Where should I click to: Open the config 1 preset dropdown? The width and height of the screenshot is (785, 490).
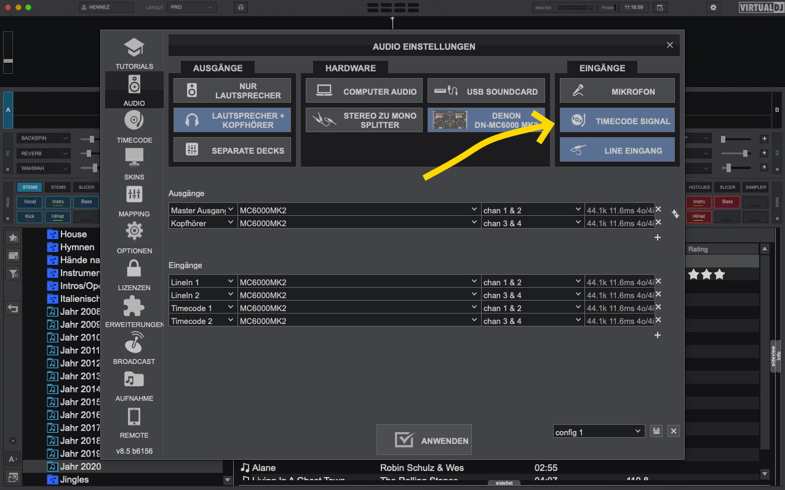[599, 432]
